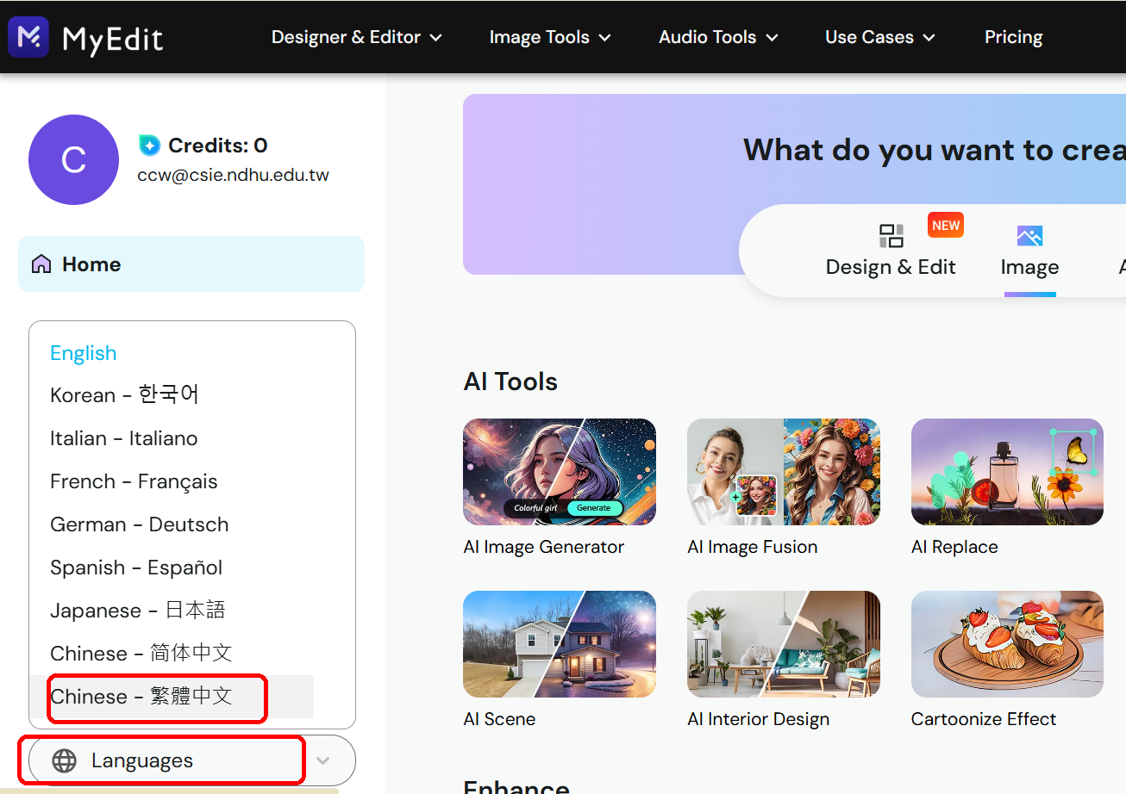Image resolution: width=1126 pixels, height=794 pixels.
Task: Open the AI Interior Design thumbnail
Action: point(784,644)
